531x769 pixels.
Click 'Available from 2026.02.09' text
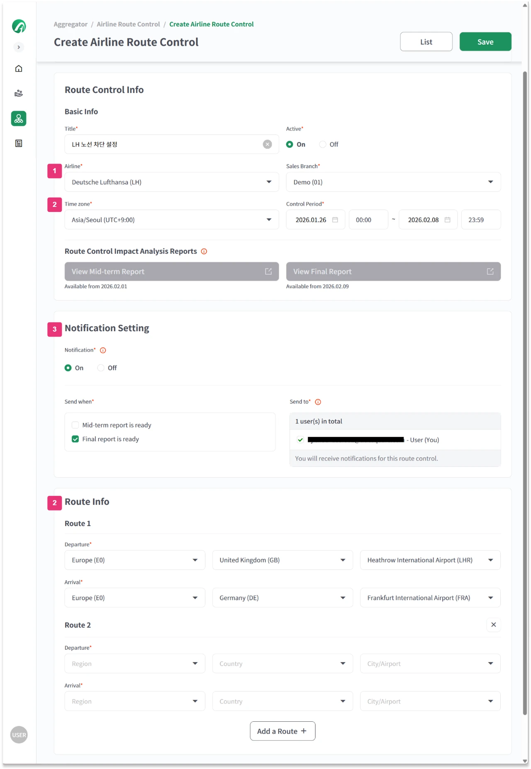click(317, 286)
